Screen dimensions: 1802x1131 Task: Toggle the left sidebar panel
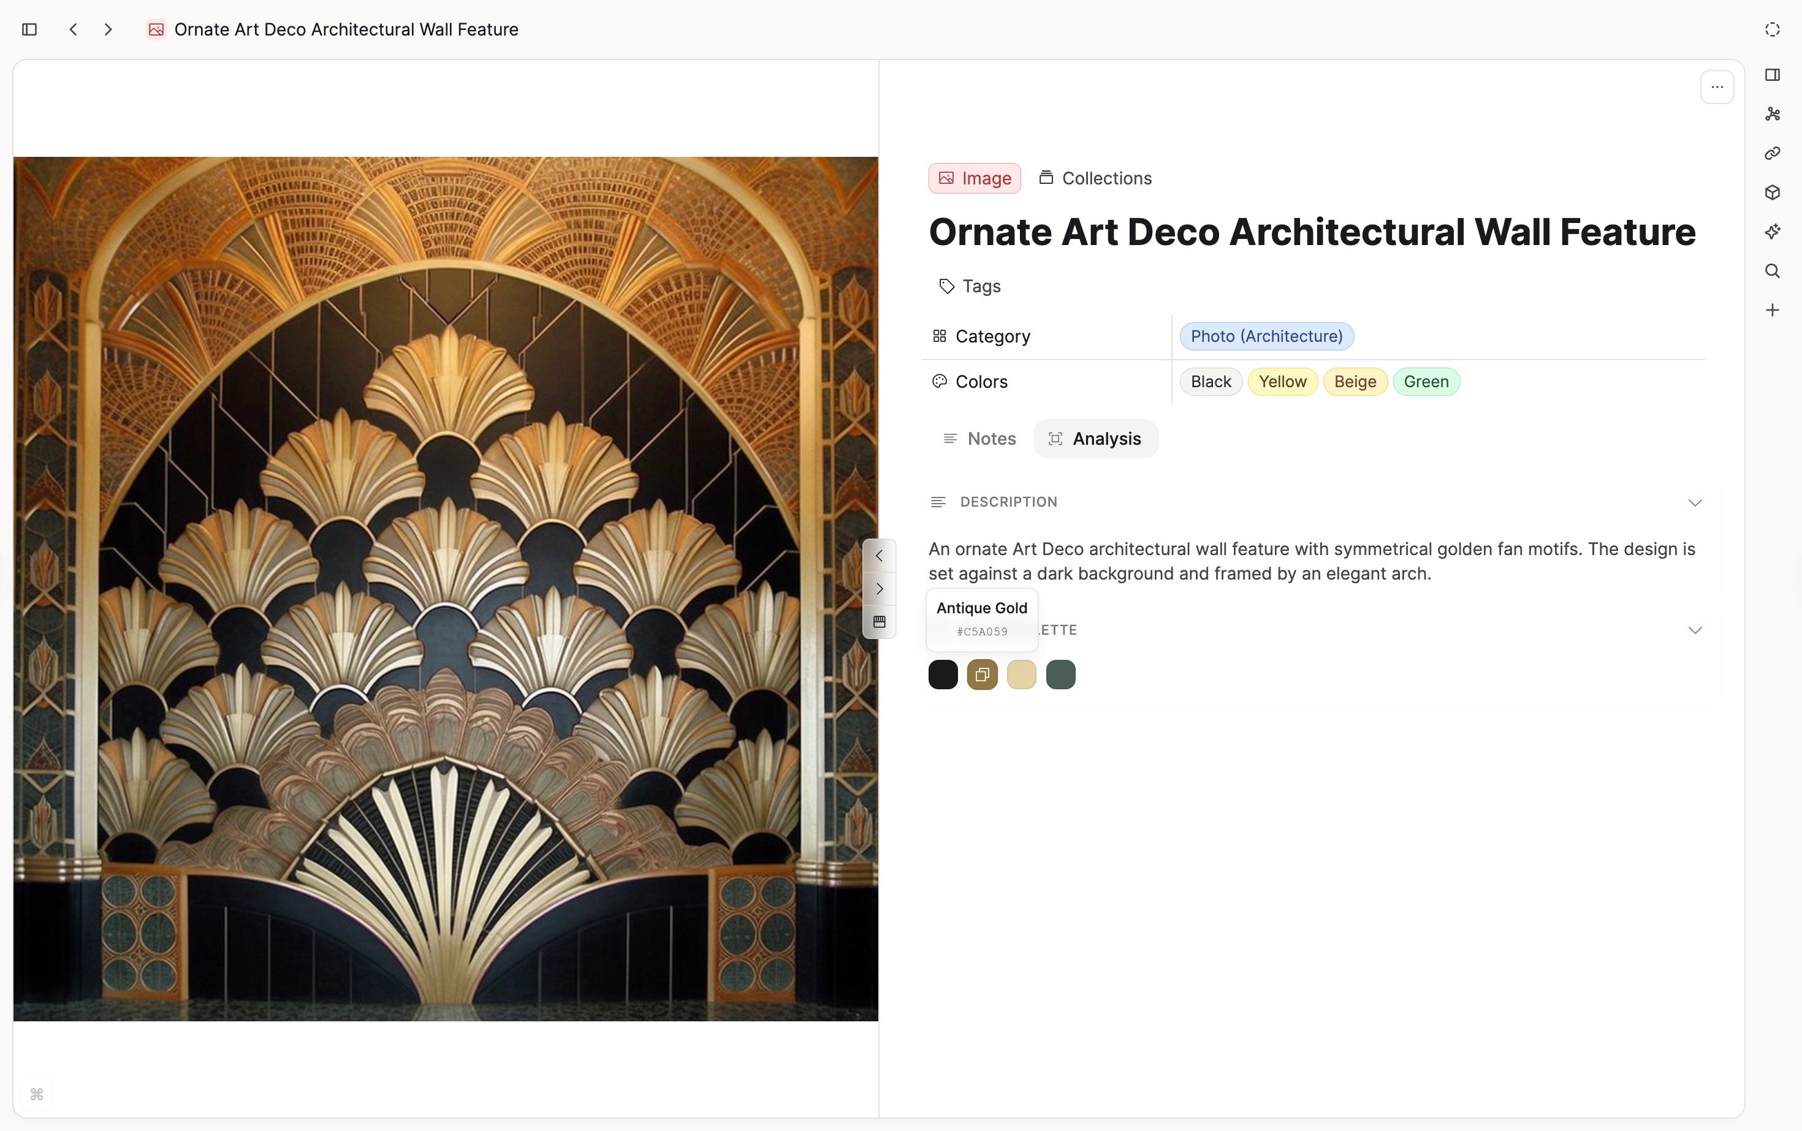click(x=29, y=29)
